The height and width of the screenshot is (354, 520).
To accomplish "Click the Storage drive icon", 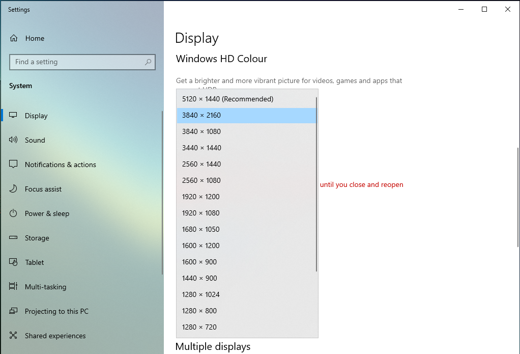I will [13, 237].
